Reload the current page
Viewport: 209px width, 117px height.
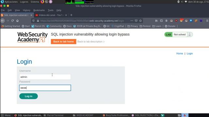12,21
